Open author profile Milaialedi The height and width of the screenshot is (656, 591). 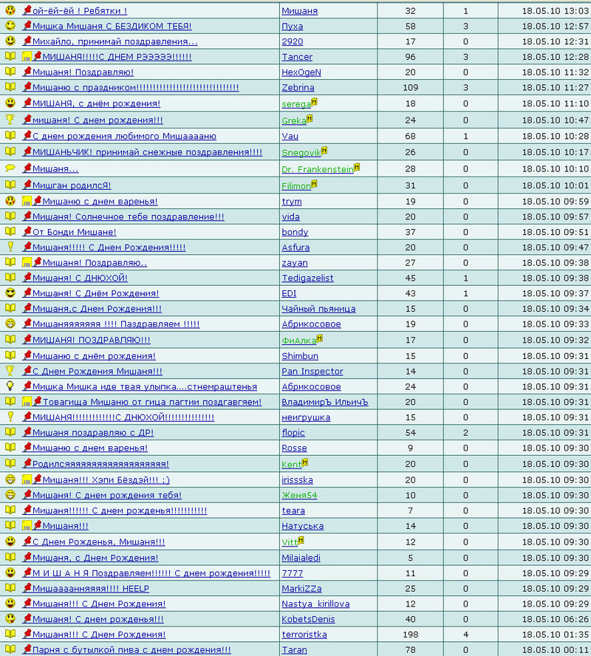click(x=301, y=558)
